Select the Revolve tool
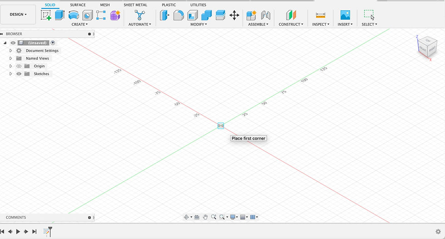Screen dimensions: 445x239 pyautogui.click(x=74, y=15)
